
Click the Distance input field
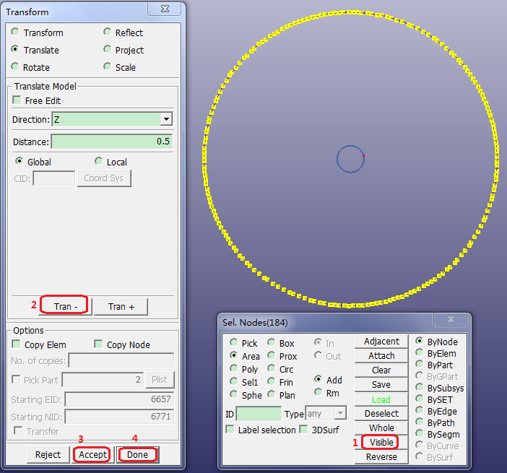tap(111, 142)
